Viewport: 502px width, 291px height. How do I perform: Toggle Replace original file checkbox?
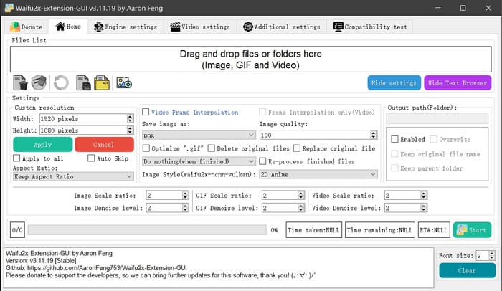tap(297, 148)
